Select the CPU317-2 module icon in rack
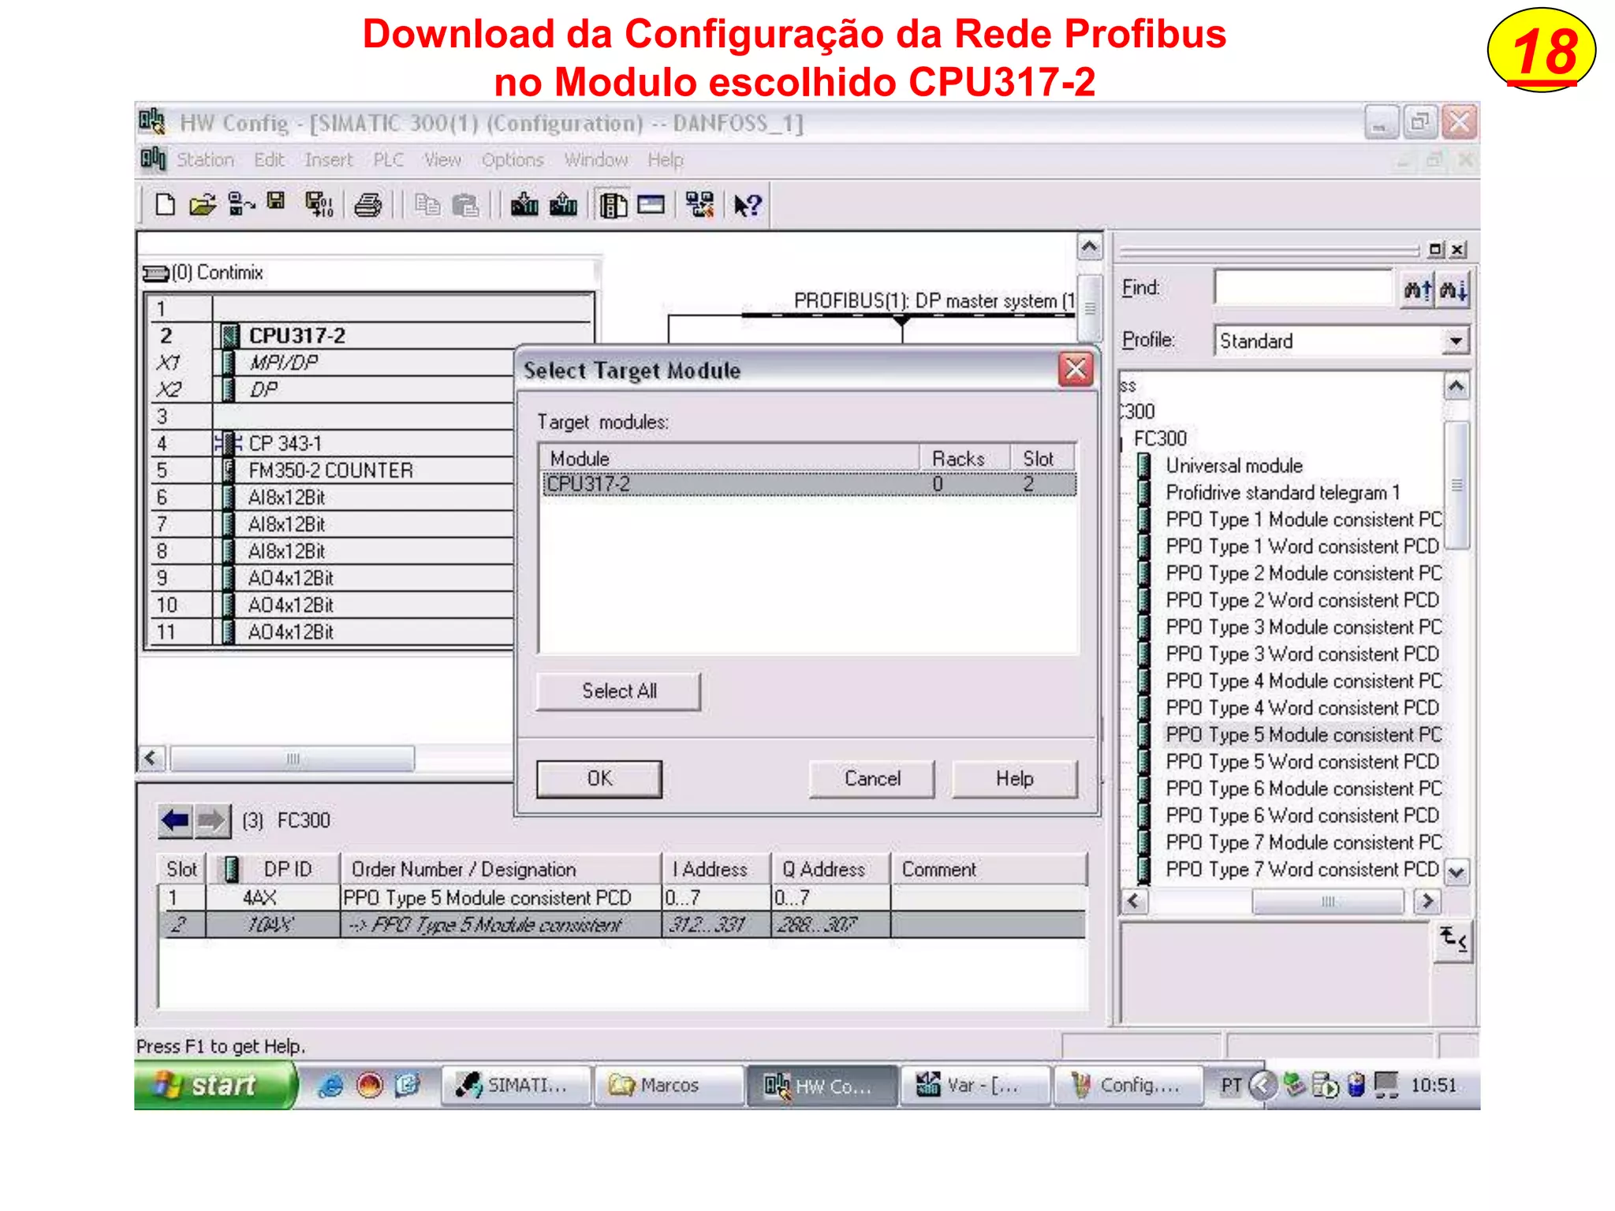1615x1211 pixels. [230, 336]
